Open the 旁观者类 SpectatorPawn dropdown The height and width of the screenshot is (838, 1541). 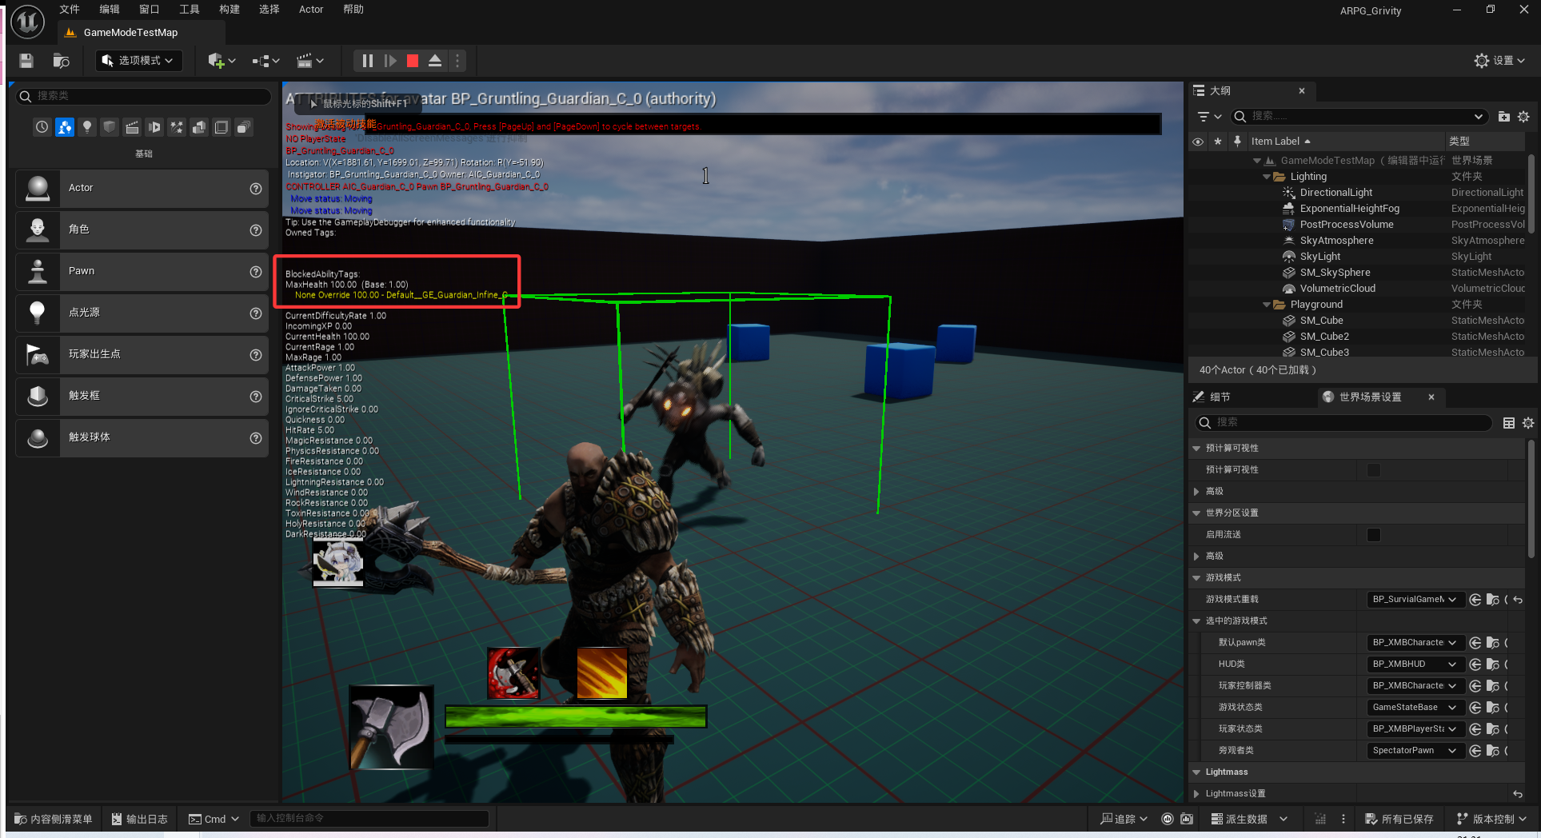1415,751
